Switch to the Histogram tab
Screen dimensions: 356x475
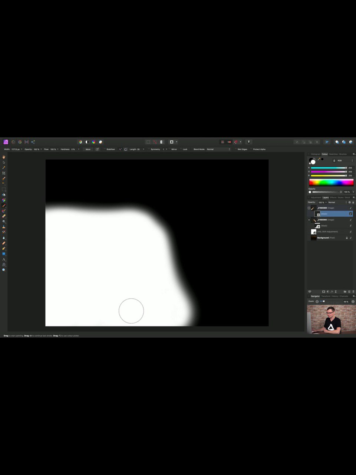coord(316,154)
